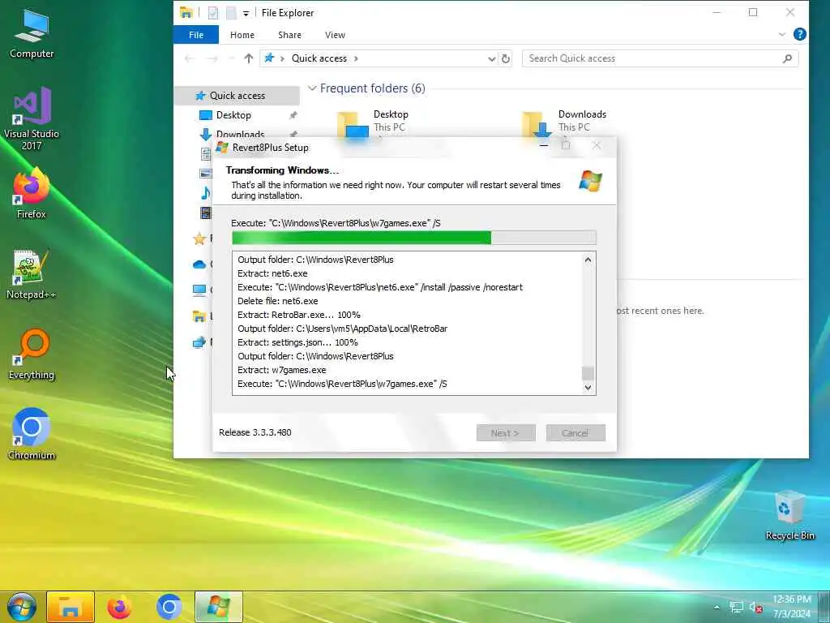
Task: Click the back navigation arrow in Explorer
Action: coord(189,58)
